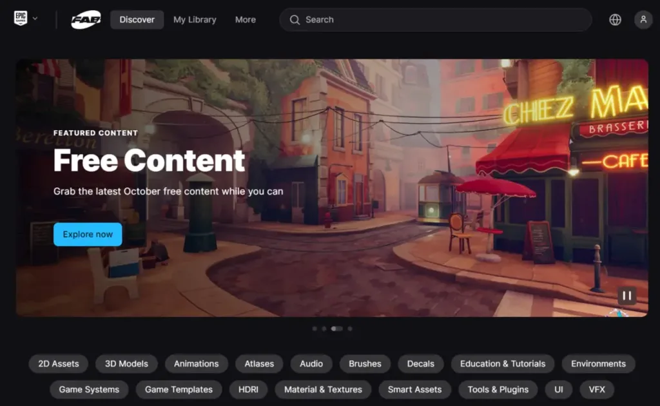Screen dimensions: 660x406
Task: Browse the 3D Models category
Action: coord(126,363)
